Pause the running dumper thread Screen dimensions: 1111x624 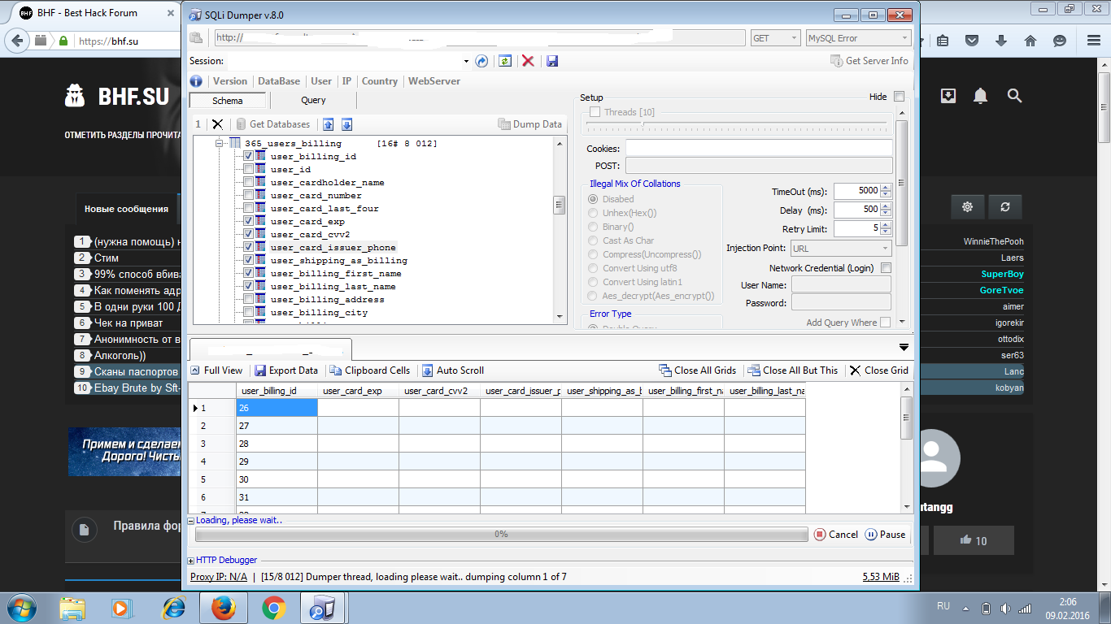885,535
